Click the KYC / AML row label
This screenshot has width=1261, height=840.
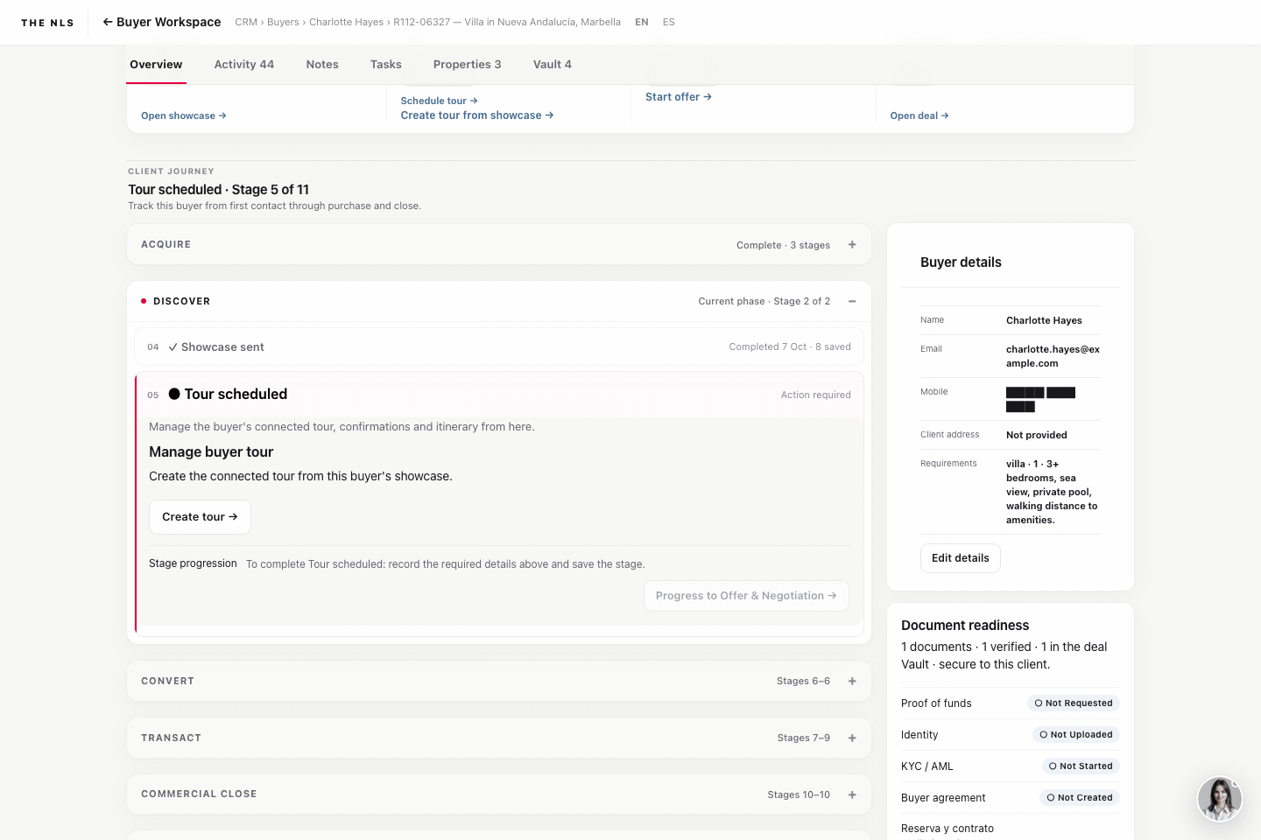(926, 766)
